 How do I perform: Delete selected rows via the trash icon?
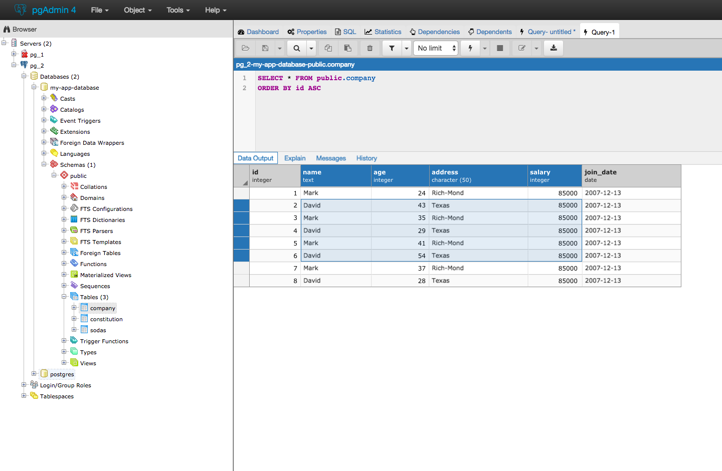point(370,48)
